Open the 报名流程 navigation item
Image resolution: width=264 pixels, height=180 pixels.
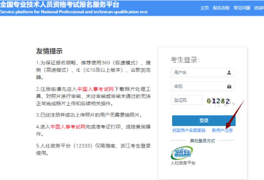[x=221, y=8]
